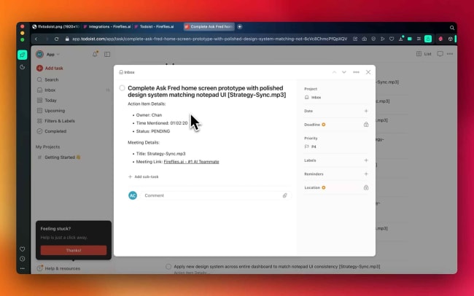Switch to Integrations - Fireflies.ai tab
Viewport: 474px width, 296px height.
(x=107, y=26)
